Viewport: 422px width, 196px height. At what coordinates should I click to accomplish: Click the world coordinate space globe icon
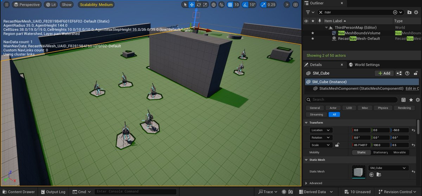point(214,5)
